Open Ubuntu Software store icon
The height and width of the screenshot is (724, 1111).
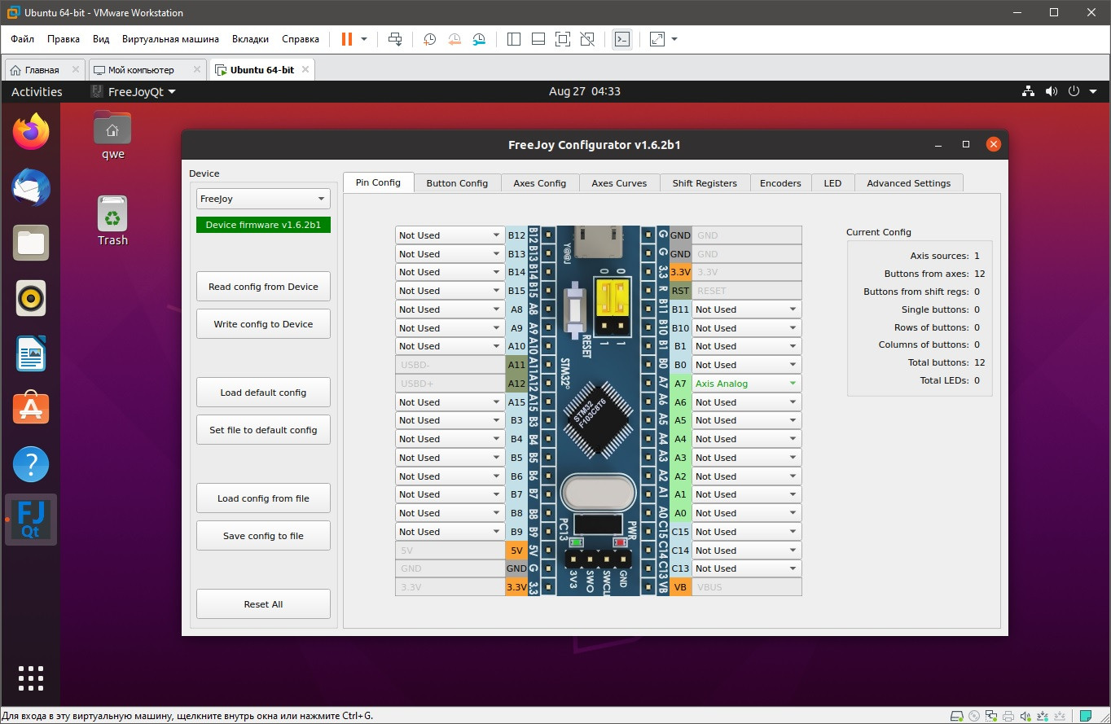31,410
